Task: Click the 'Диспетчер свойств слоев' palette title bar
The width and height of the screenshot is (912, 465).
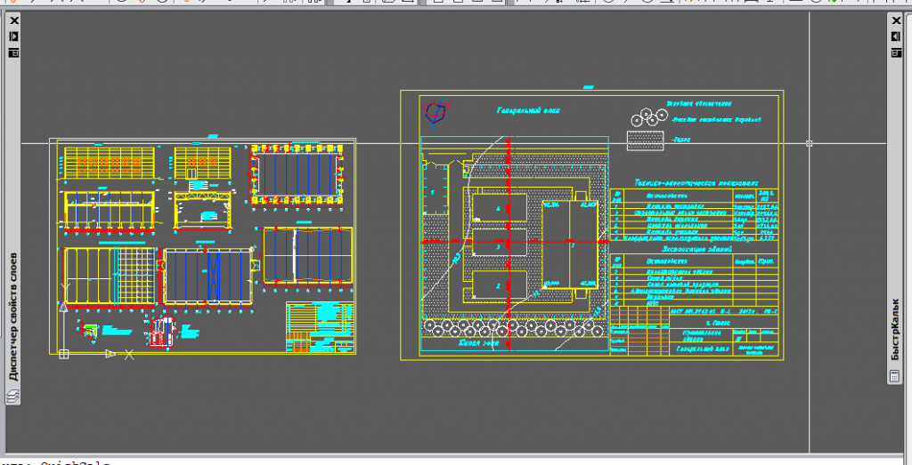Action: click(14, 317)
